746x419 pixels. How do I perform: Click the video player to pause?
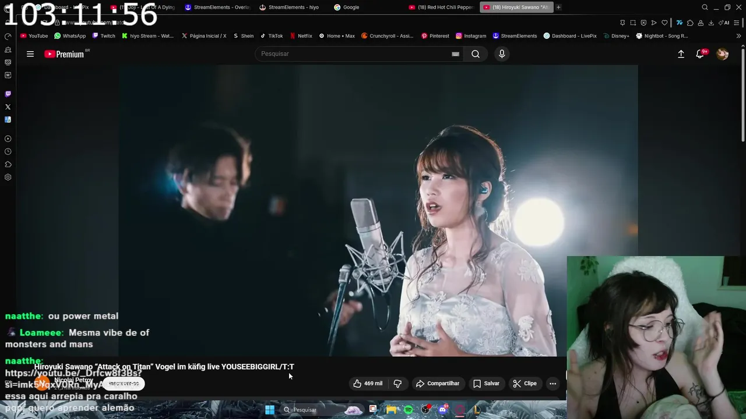(378, 210)
